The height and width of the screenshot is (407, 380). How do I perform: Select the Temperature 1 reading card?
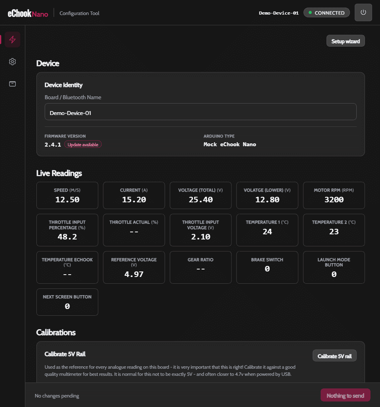click(267, 230)
